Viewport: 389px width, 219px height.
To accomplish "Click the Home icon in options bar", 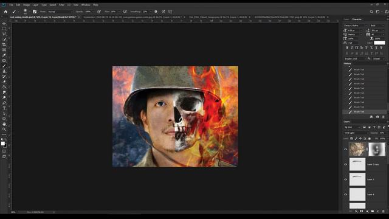I will pyautogui.click(x=5, y=12).
